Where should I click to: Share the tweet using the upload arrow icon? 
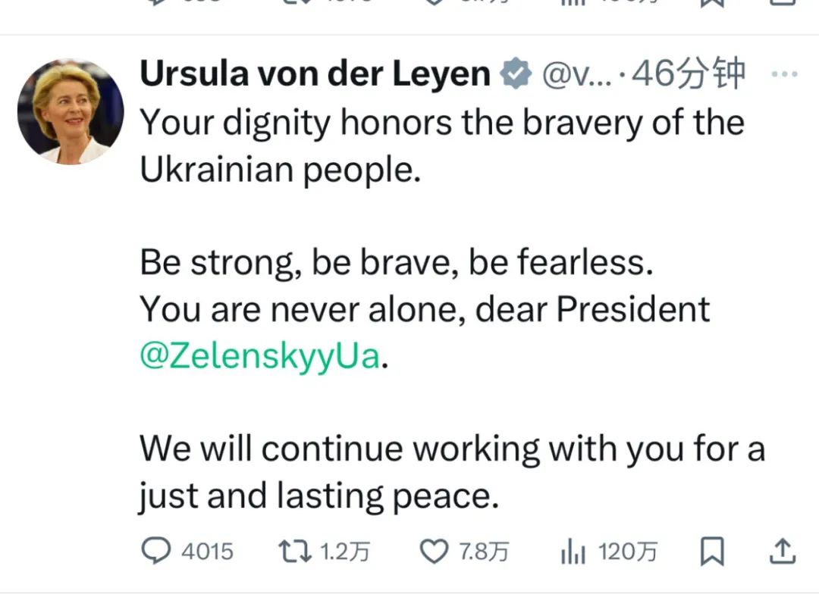pyautogui.click(x=783, y=552)
